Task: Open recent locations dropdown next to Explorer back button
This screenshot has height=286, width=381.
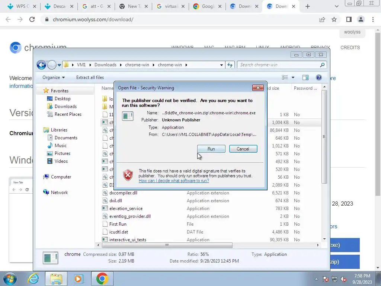Action: 59,65
